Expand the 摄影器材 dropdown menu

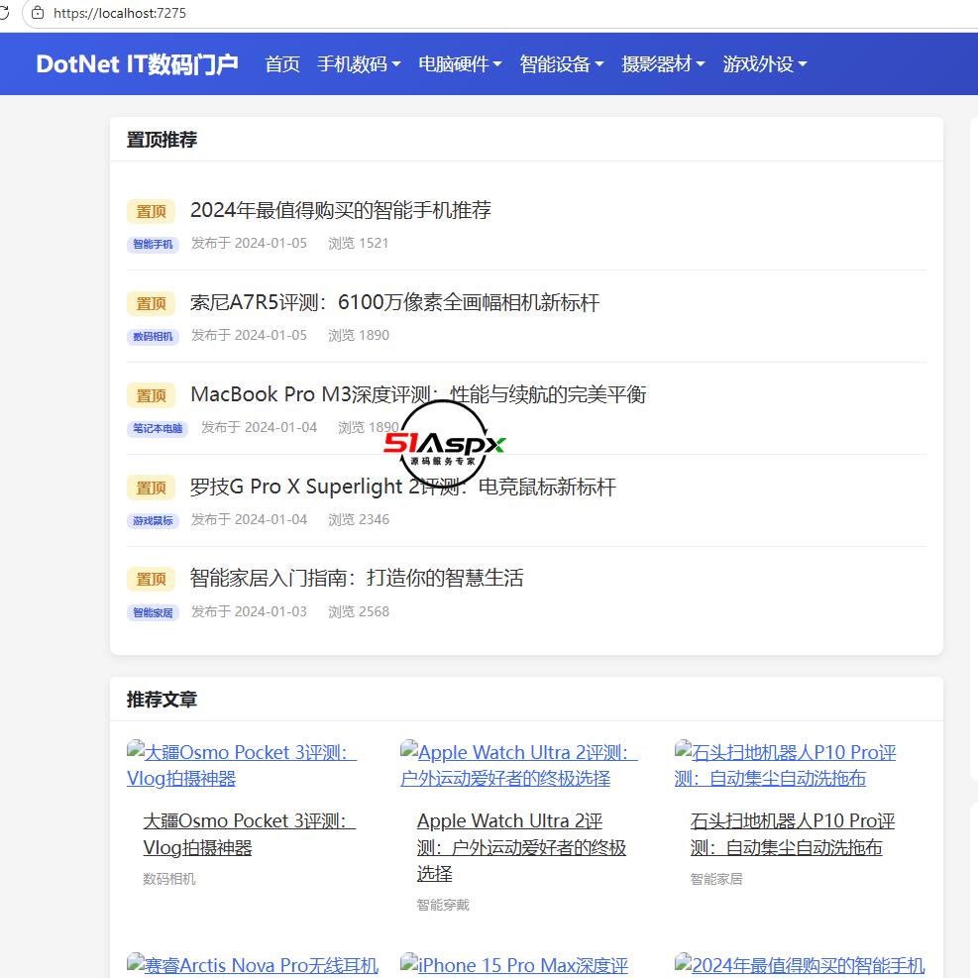[663, 64]
